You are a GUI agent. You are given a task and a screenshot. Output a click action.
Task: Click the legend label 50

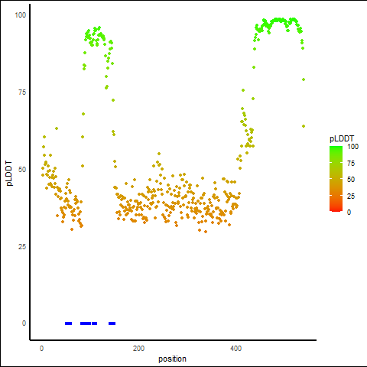tap(351, 180)
